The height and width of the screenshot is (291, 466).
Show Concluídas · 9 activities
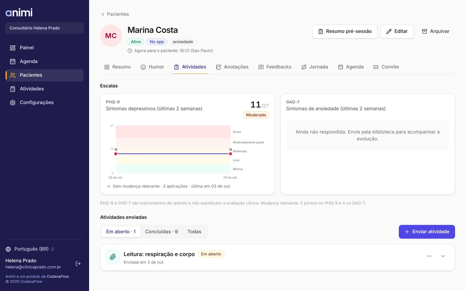tap(161, 232)
